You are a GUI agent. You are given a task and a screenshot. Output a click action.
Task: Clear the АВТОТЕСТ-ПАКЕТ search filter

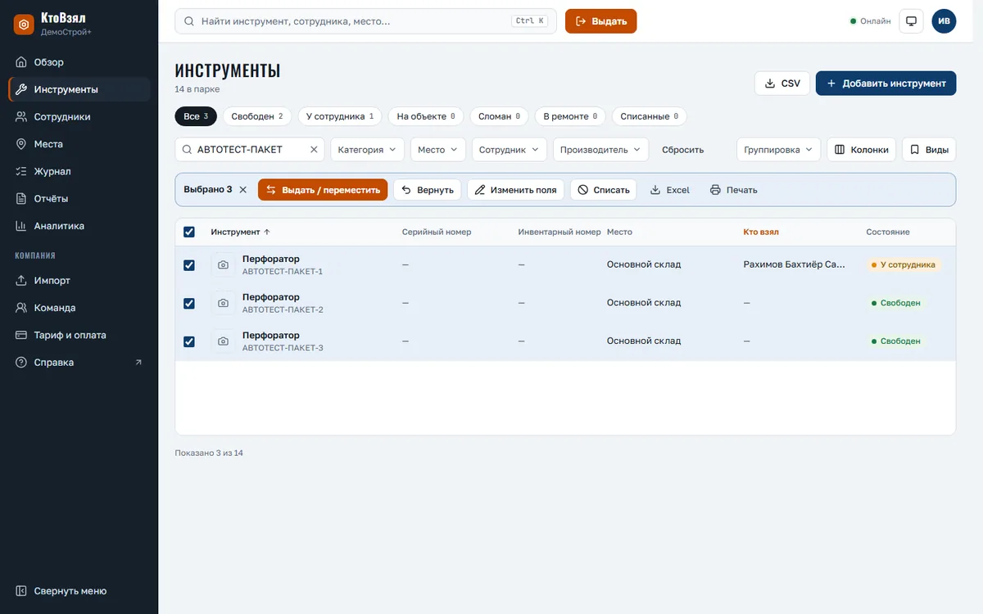tap(314, 150)
